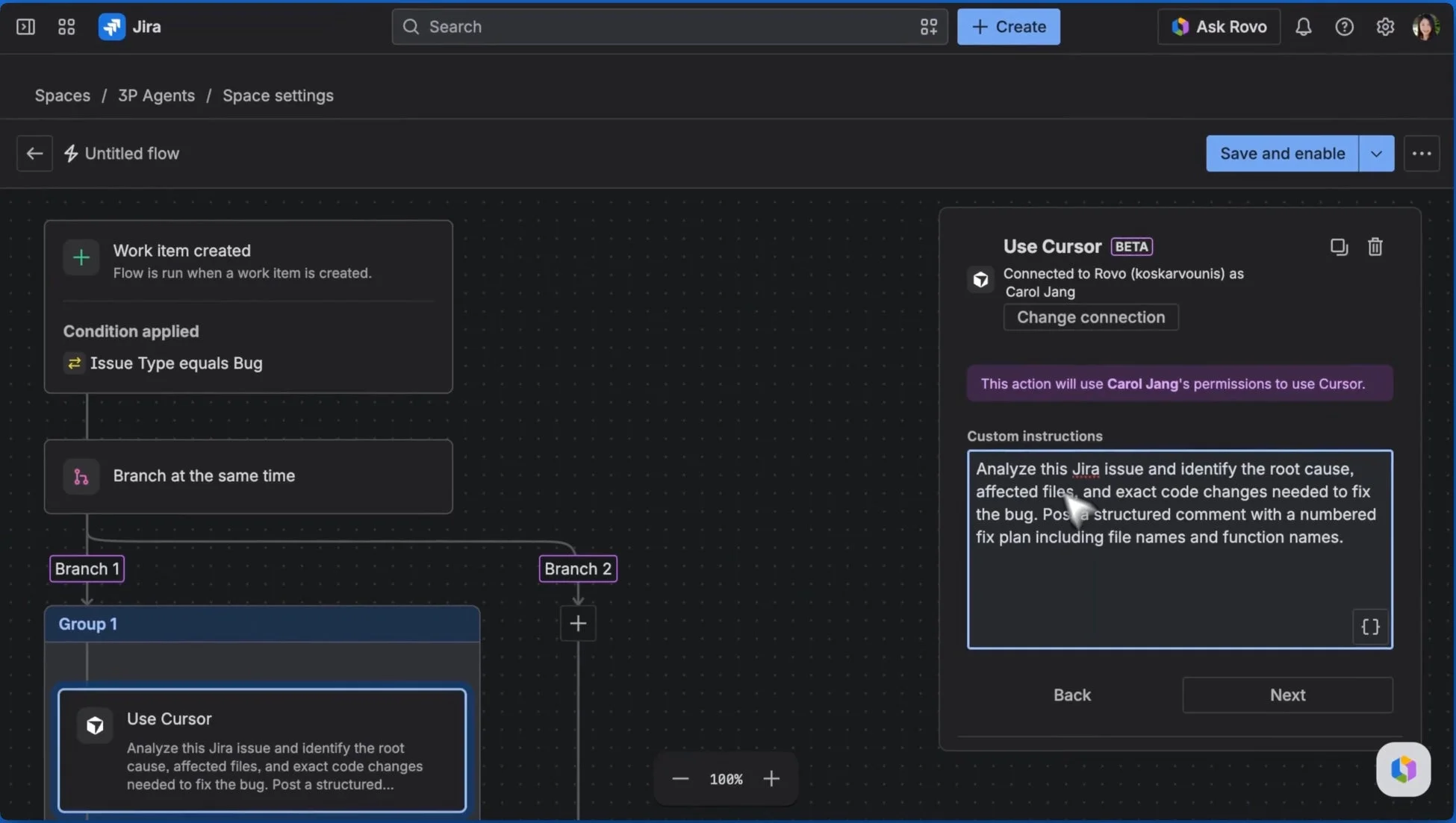Click the BETA badge
The image size is (1456, 823).
point(1132,247)
